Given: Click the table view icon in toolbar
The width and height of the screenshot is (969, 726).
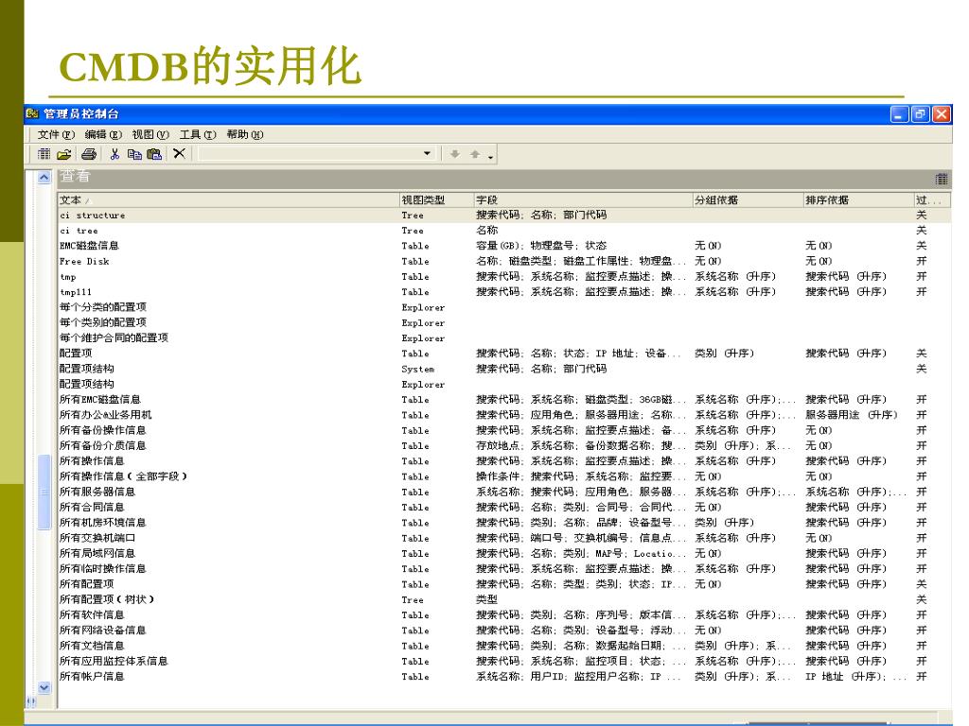Looking at the screenshot, I should (44, 154).
